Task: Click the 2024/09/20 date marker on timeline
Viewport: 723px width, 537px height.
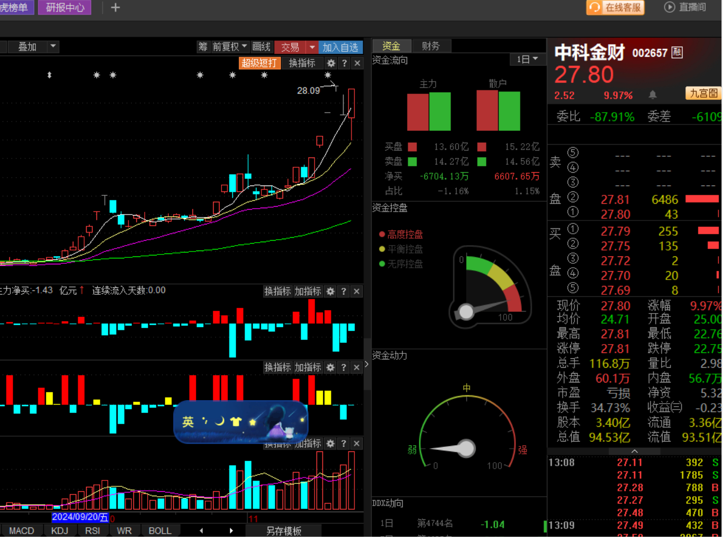Action: tap(80, 517)
